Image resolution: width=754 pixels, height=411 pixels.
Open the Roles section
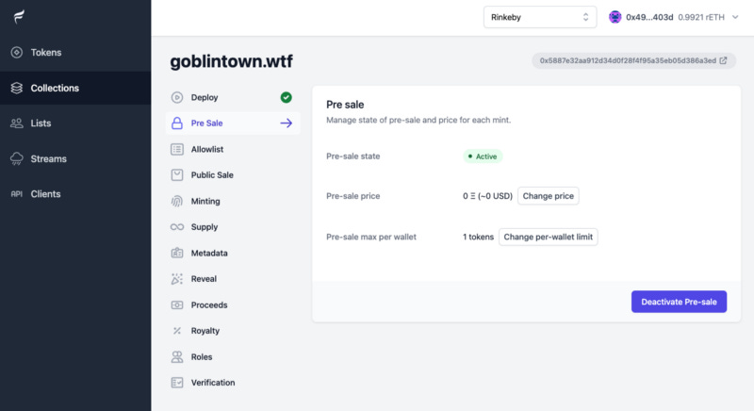(x=233, y=356)
